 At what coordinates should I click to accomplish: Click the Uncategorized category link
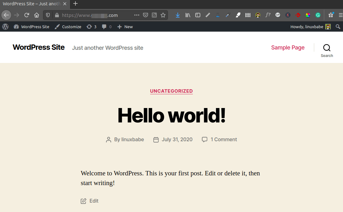pyautogui.click(x=171, y=91)
